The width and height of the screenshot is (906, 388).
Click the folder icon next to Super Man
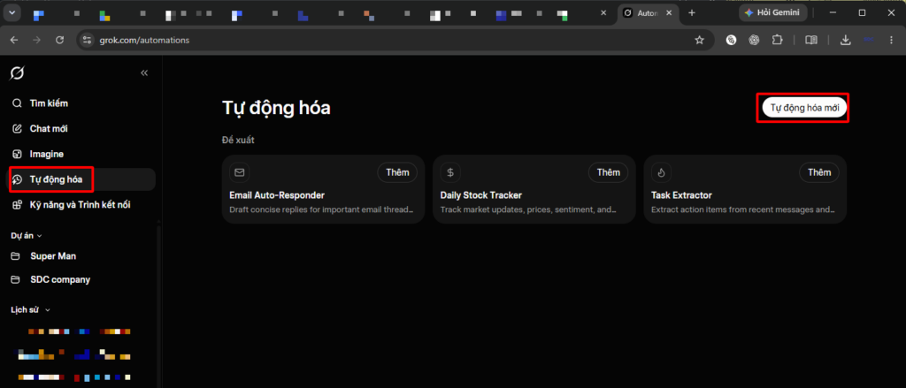[17, 255]
